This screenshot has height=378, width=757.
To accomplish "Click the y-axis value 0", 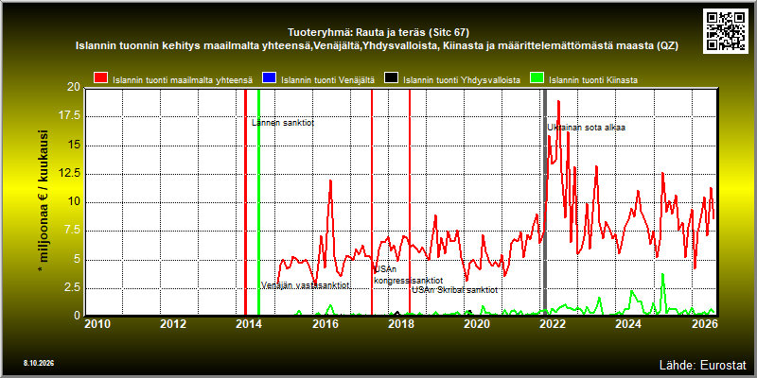I will click(78, 317).
